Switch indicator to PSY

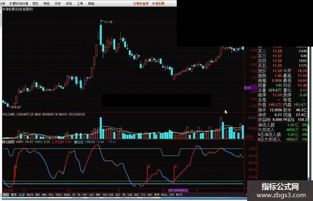[172, 195]
